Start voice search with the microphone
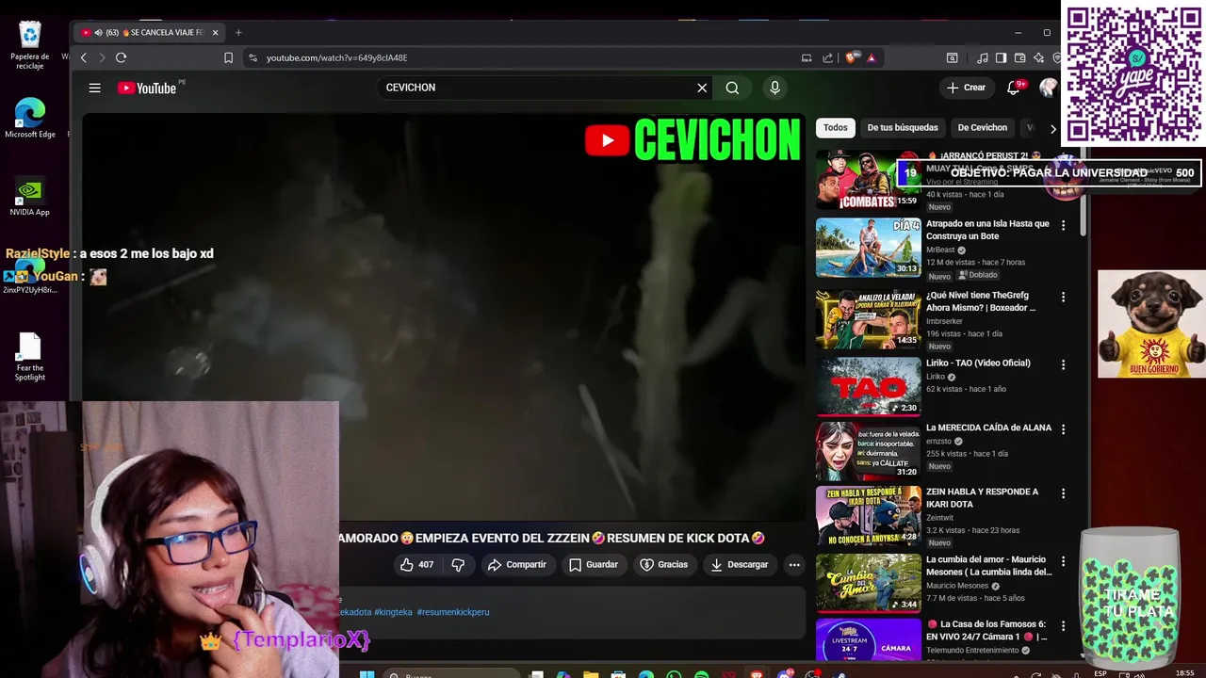 (774, 88)
